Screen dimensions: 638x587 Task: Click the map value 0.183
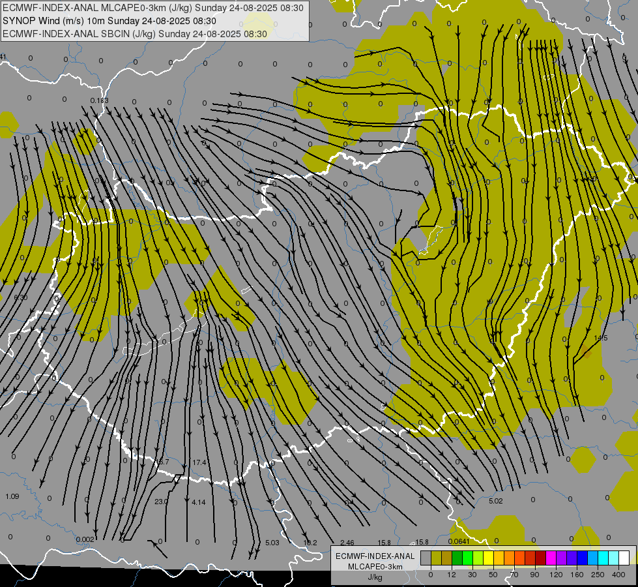coord(99,100)
